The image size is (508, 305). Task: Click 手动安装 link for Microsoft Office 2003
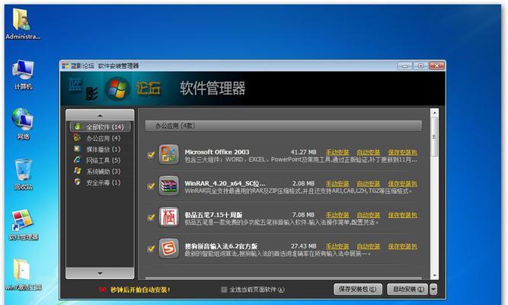[x=337, y=152]
